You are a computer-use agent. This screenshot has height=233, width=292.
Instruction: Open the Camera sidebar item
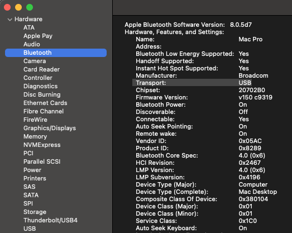(35, 61)
